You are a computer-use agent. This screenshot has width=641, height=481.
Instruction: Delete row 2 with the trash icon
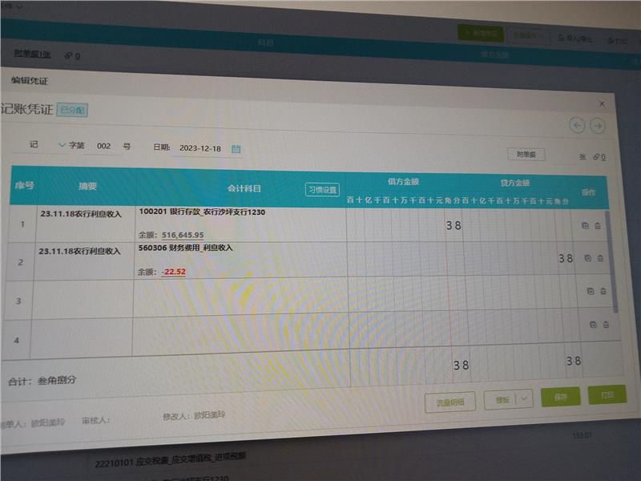pyautogui.click(x=600, y=258)
